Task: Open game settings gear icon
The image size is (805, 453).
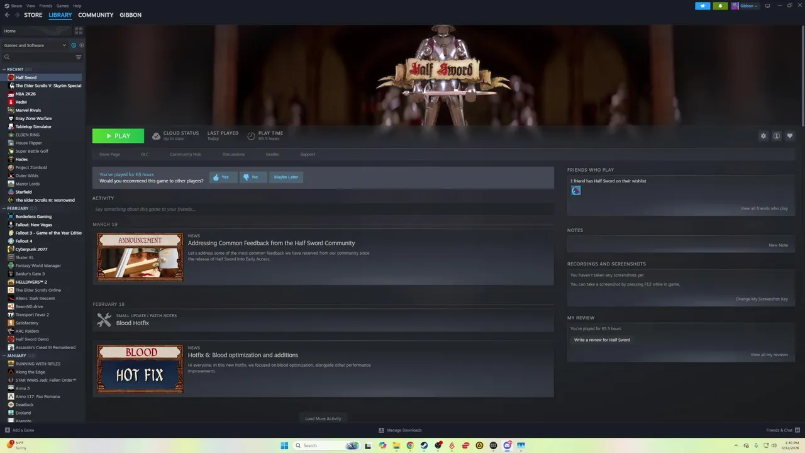Action: click(763, 136)
